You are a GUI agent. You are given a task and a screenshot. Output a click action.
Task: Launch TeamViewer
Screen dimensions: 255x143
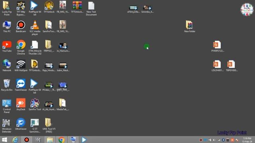pos(21,85)
